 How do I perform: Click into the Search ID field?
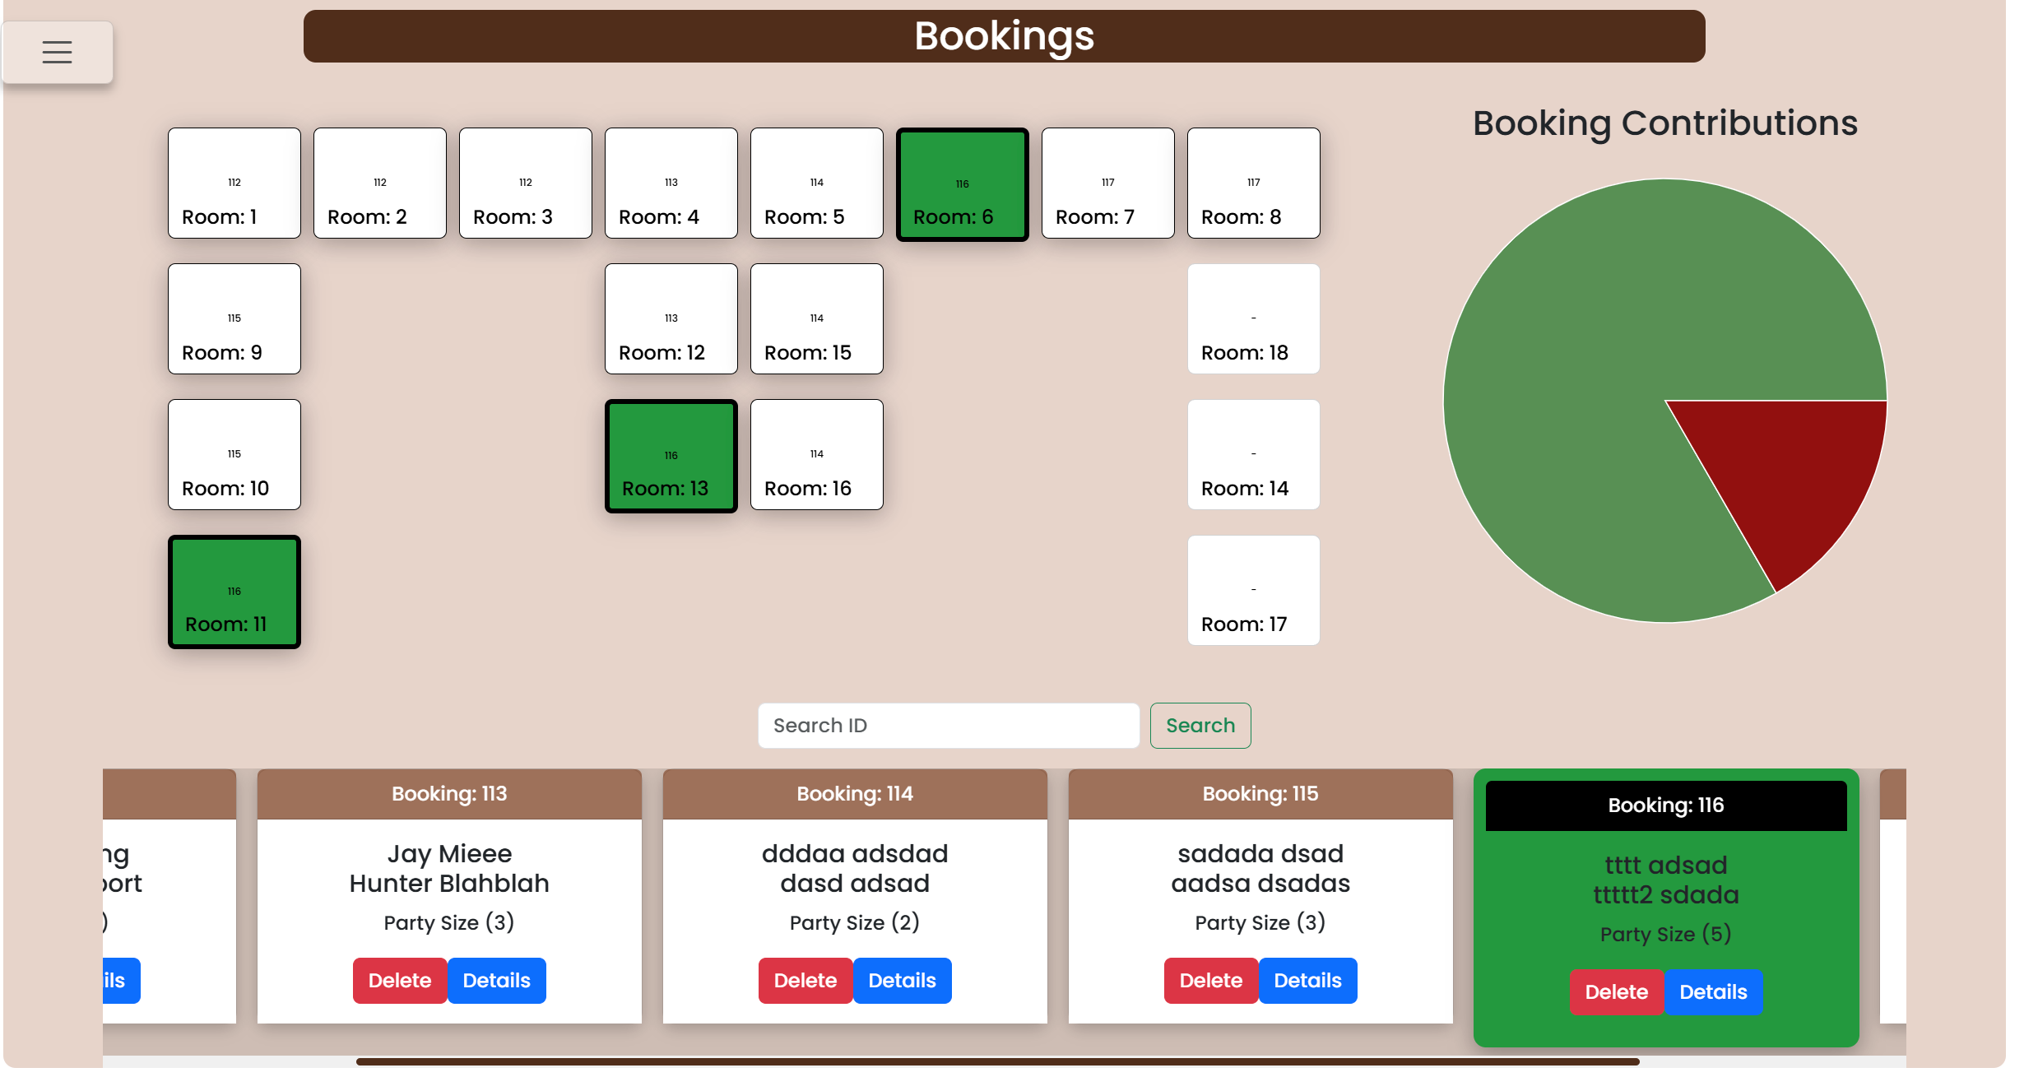(948, 725)
